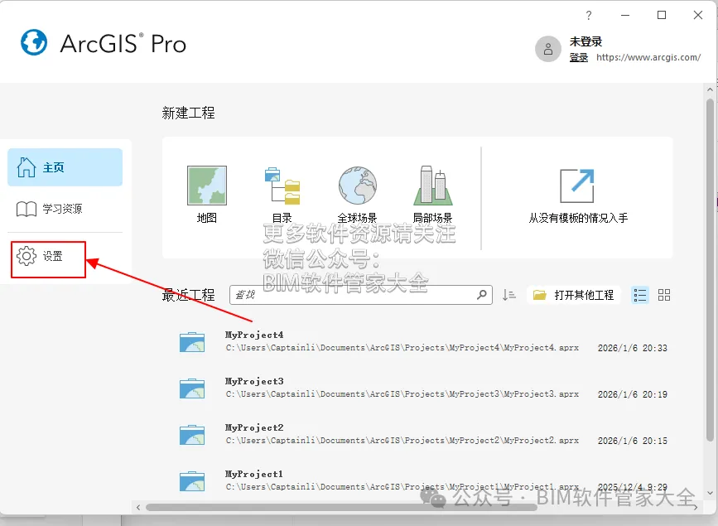
Task: Open MyProject2 from recent projects
Action: 423,434
